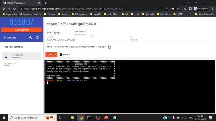Open the Chrome three-dot menu
216x121 pixels.
[x=212, y=9]
